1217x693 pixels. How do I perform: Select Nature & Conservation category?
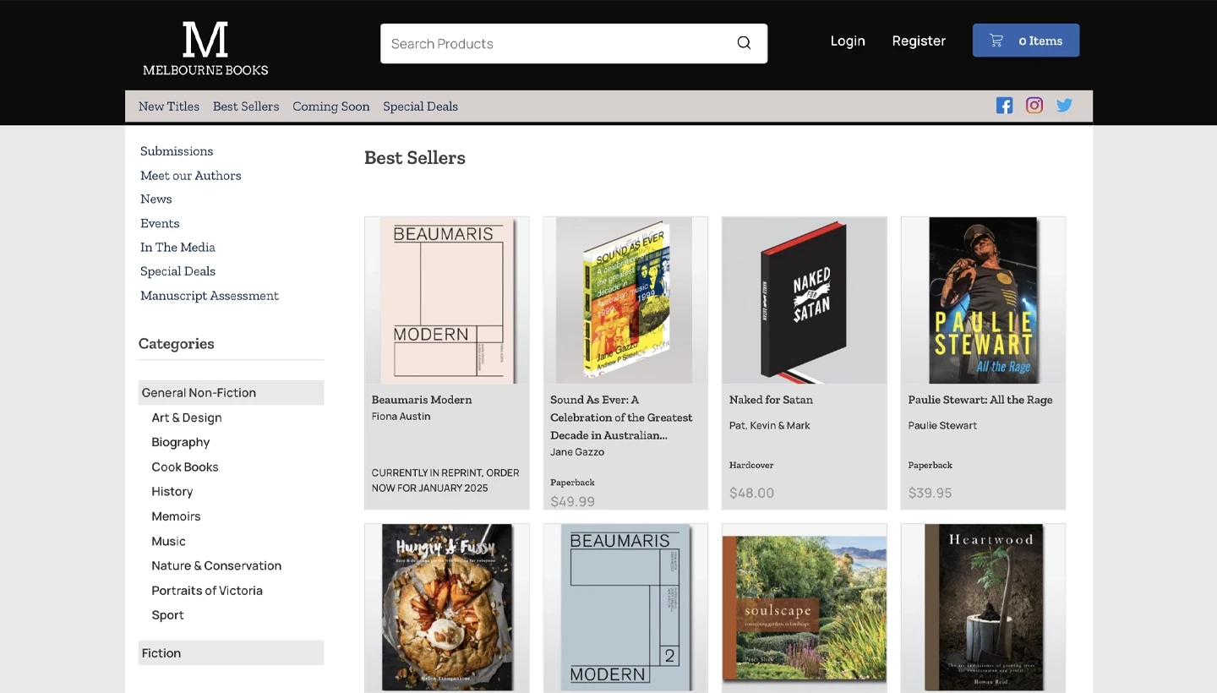click(x=216, y=565)
